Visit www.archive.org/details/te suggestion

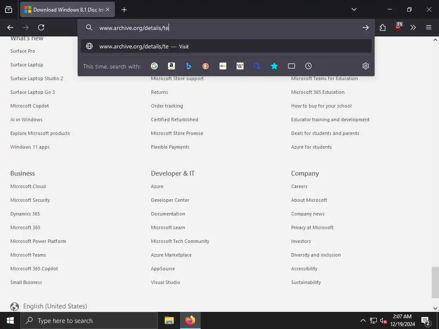[226, 46]
